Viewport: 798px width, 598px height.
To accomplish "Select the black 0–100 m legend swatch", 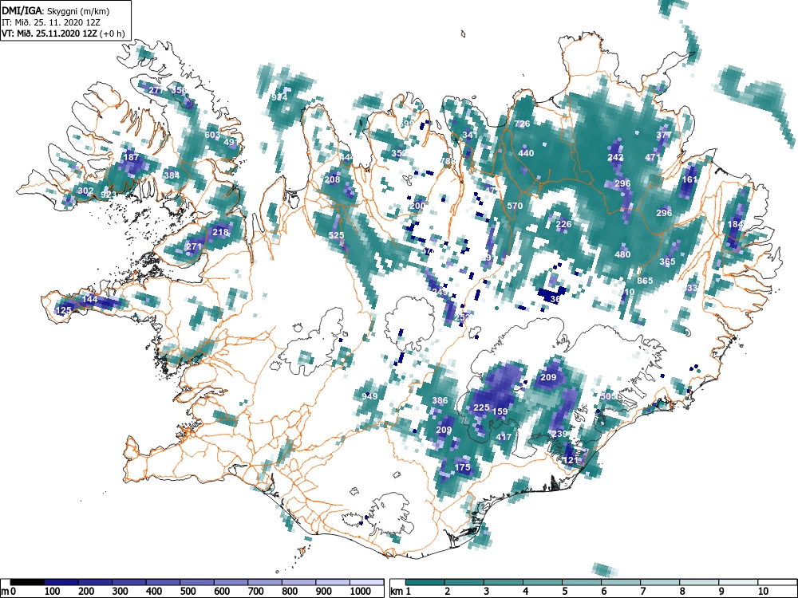I will [27, 582].
